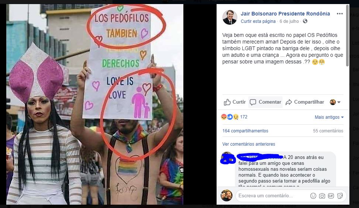Open the three-dots post options menu
The width and height of the screenshot is (359, 208).
[x=340, y=14]
